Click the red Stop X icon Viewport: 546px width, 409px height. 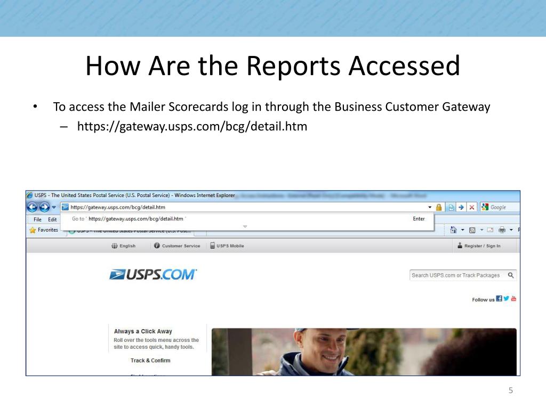pos(471,207)
